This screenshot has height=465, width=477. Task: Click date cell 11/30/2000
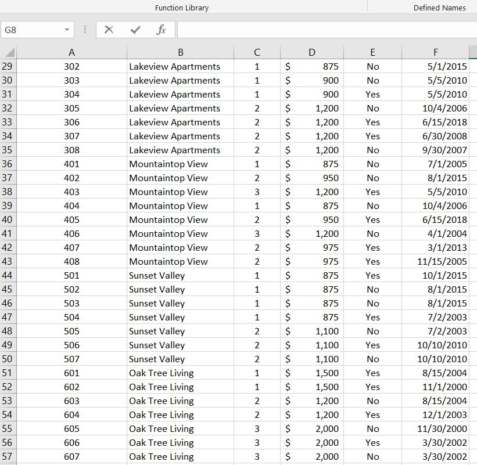436,428
